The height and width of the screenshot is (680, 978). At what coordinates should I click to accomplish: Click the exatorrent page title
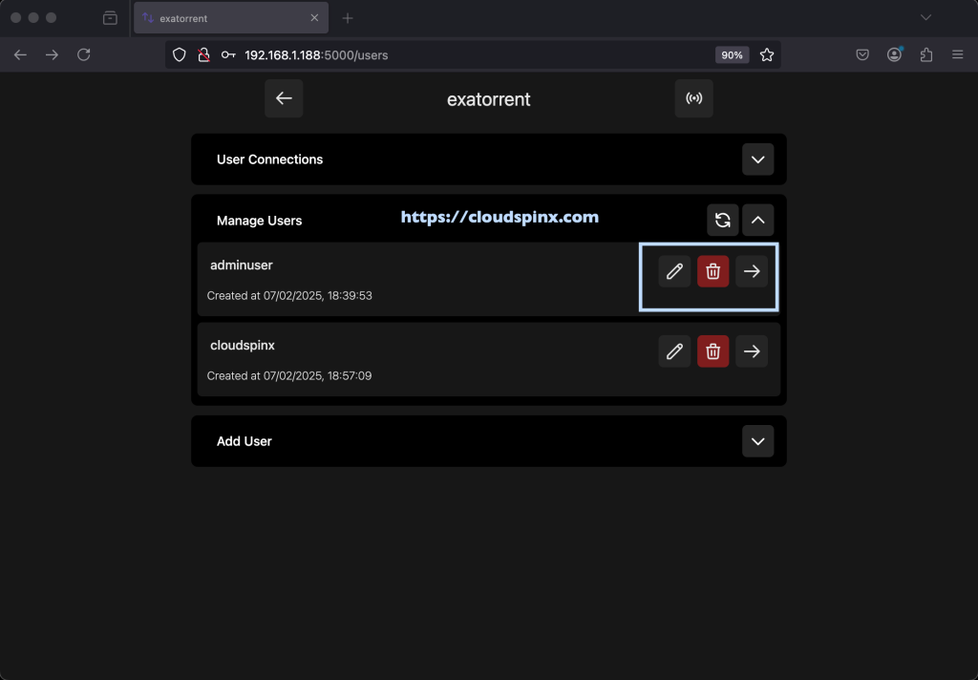488,99
